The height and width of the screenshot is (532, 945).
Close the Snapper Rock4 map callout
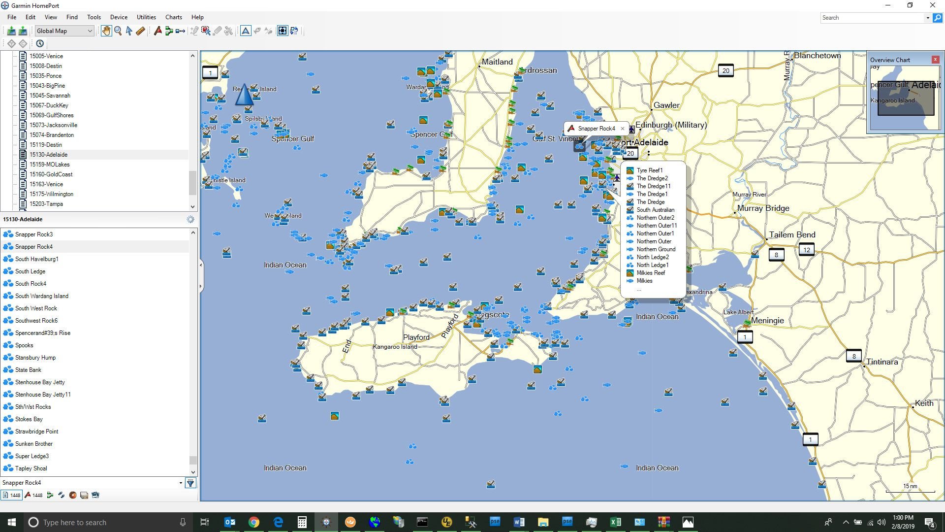pos(623,129)
